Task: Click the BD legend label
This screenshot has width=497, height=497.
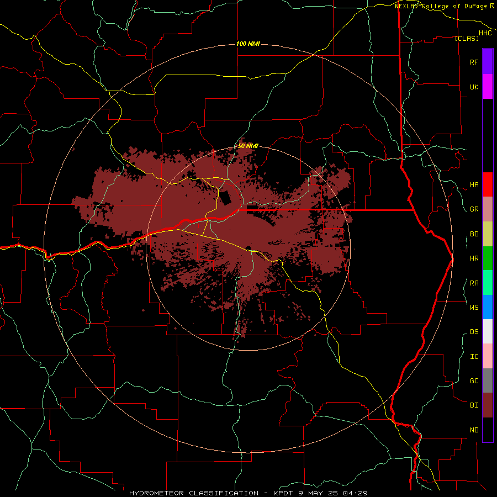Action: click(474, 234)
